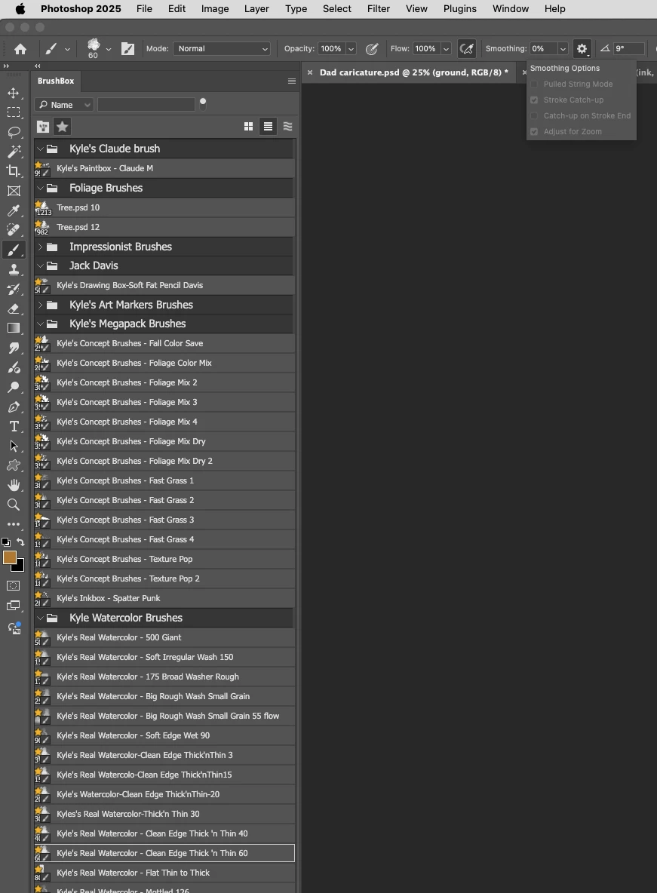Select the Gradient tool

click(x=14, y=328)
